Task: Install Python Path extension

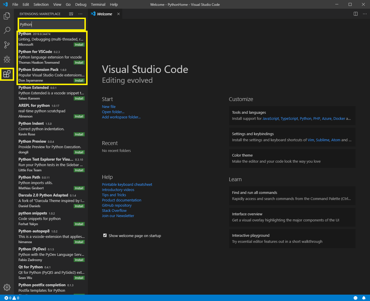Action: coord(79,188)
